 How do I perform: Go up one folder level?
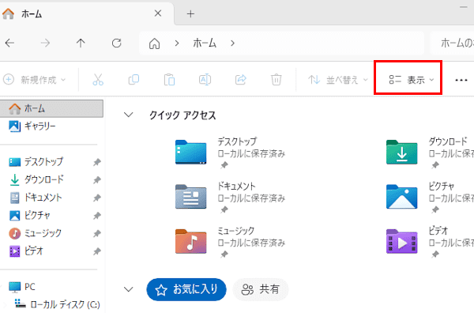click(x=81, y=43)
